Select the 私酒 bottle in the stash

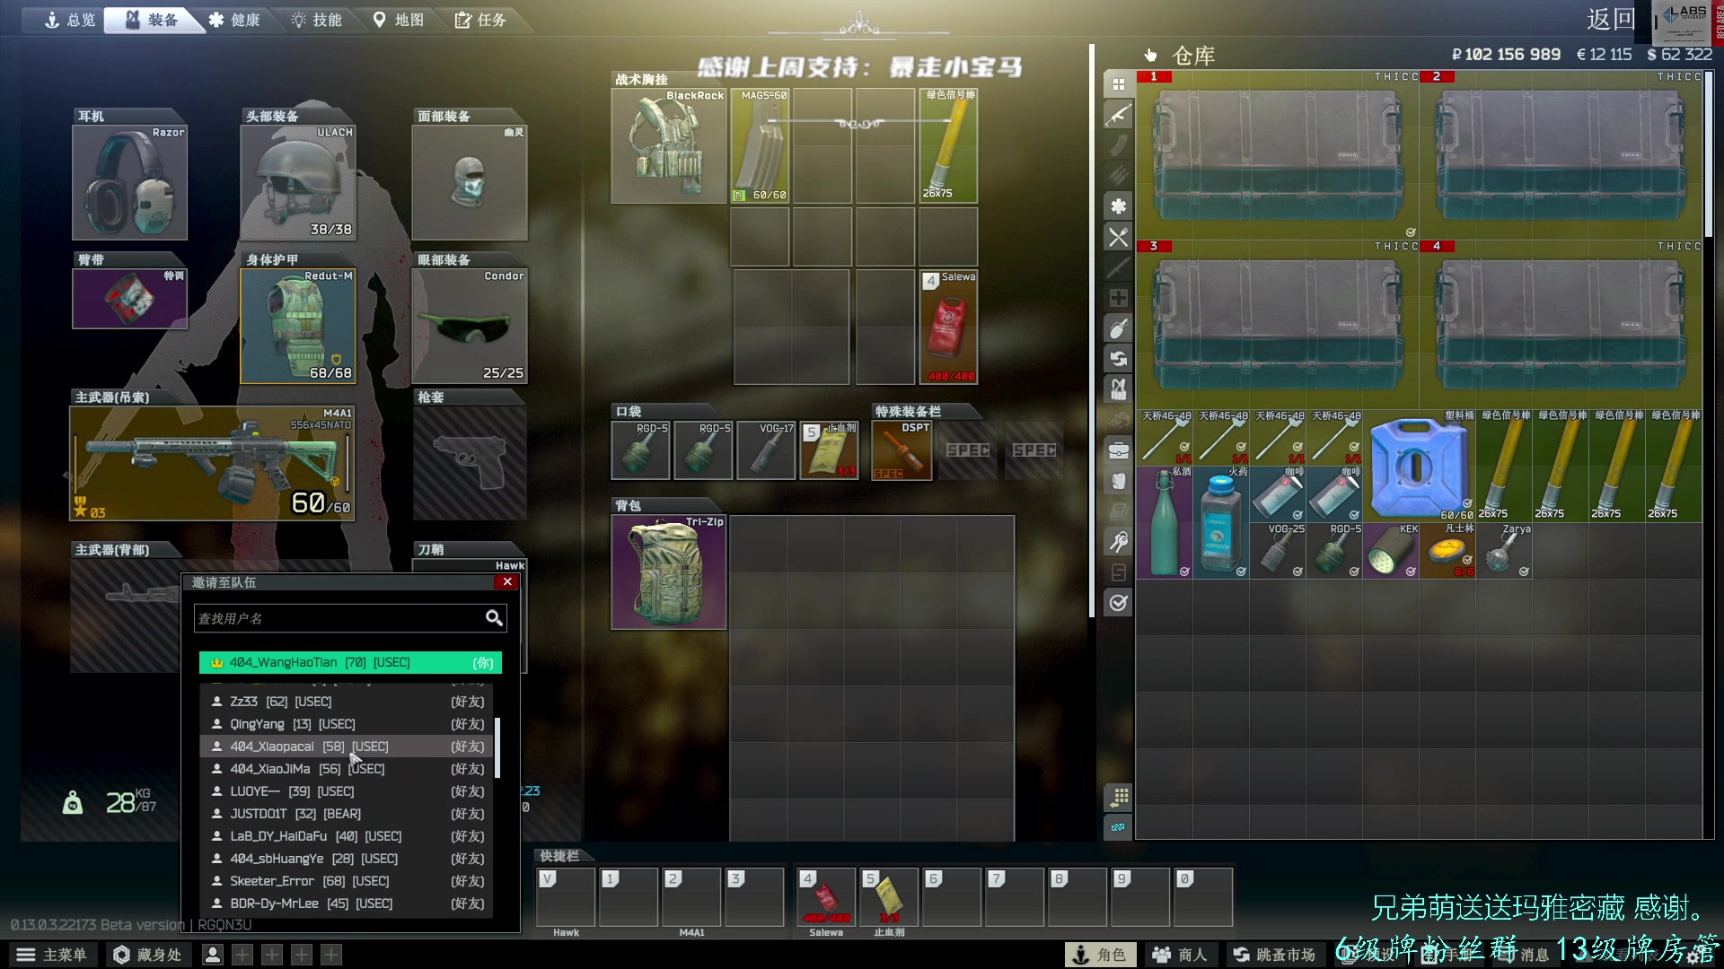tap(1165, 522)
